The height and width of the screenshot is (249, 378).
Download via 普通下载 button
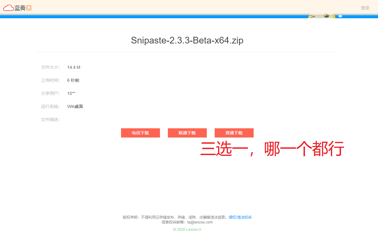[x=234, y=133]
